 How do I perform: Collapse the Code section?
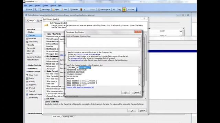point(27,54)
